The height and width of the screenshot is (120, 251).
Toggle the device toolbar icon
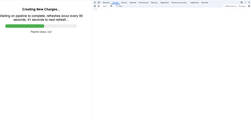pos(98,3)
